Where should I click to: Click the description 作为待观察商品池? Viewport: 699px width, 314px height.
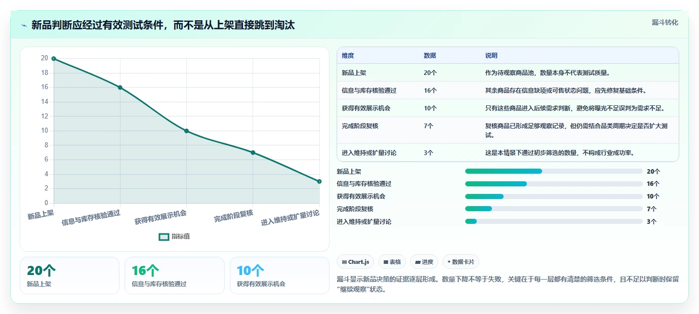pyautogui.click(x=548, y=73)
